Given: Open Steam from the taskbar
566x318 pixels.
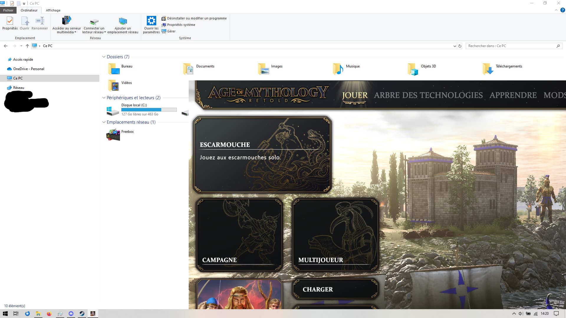Looking at the screenshot, I should pos(82,314).
